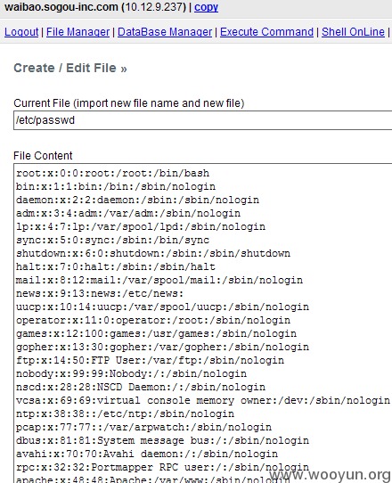Screen dimensions: 392x483
Task: Click the shutdown:x:6:0 line in File Content
Action: coord(153,253)
